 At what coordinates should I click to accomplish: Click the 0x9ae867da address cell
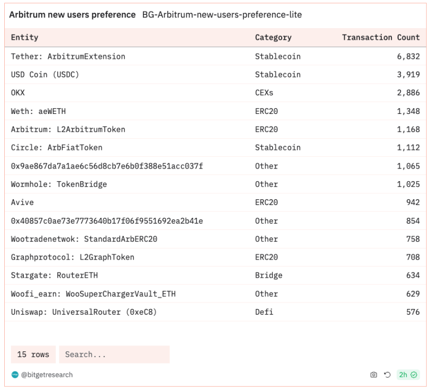click(107, 166)
